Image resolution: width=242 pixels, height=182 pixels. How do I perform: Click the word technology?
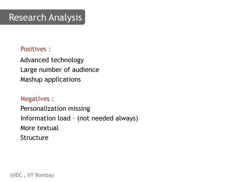(67, 60)
